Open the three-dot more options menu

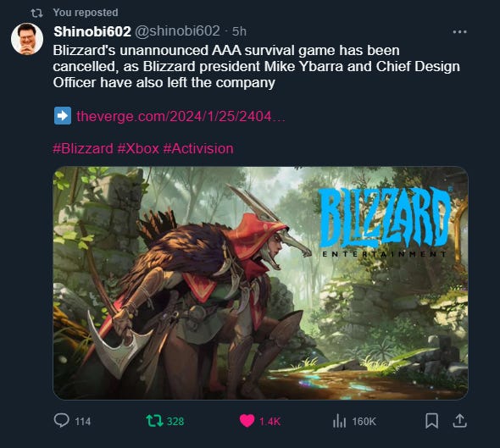[x=459, y=32]
